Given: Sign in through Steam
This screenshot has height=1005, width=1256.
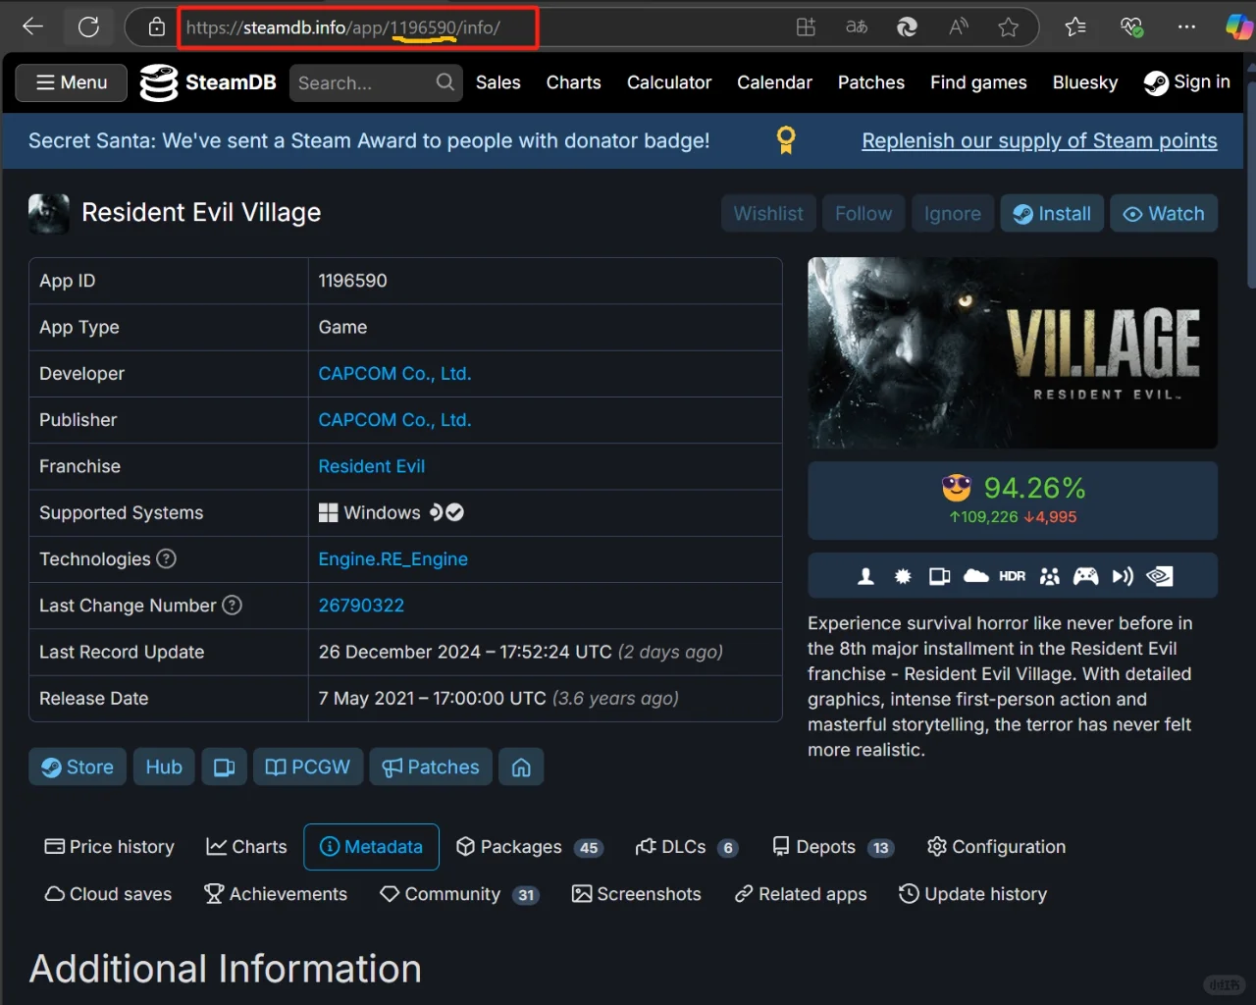Looking at the screenshot, I should [x=1186, y=82].
